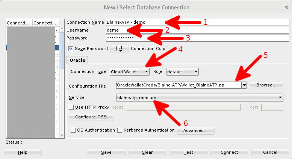Open the Advanced... settings button
The image size is (292, 159).
[x=196, y=130]
